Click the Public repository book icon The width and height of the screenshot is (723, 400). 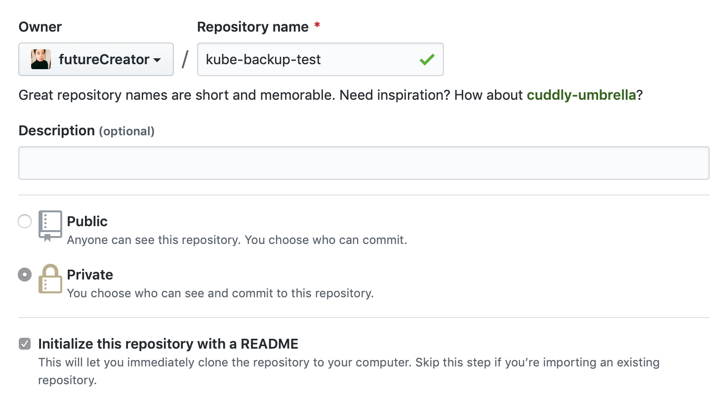click(x=49, y=225)
